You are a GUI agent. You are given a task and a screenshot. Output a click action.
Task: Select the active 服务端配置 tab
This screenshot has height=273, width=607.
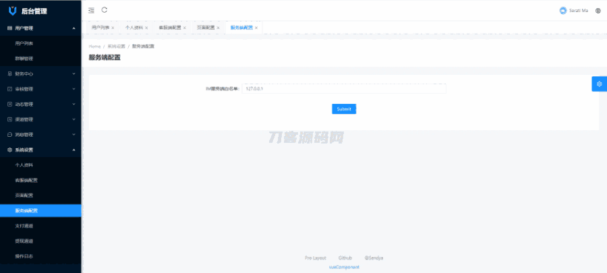(x=241, y=28)
